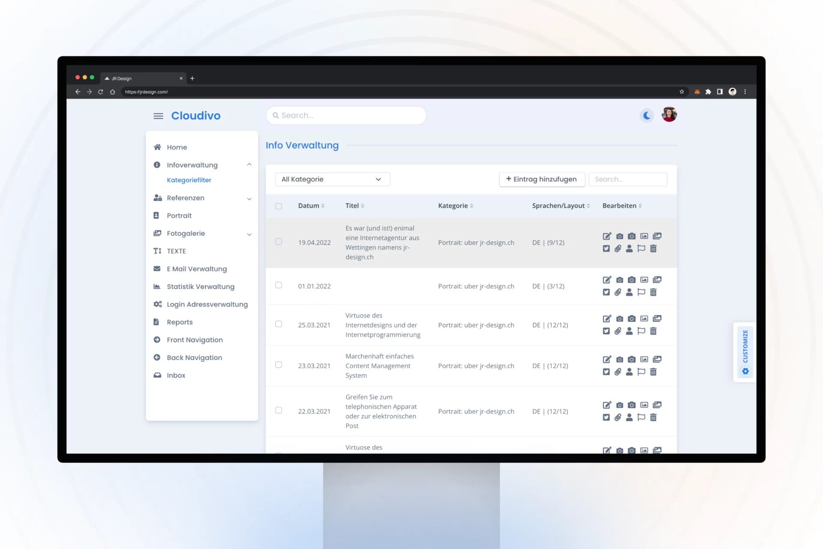Open the Twitter share icon for 19.04.2022 entry
823x549 pixels.
click(x=606, y=248)
